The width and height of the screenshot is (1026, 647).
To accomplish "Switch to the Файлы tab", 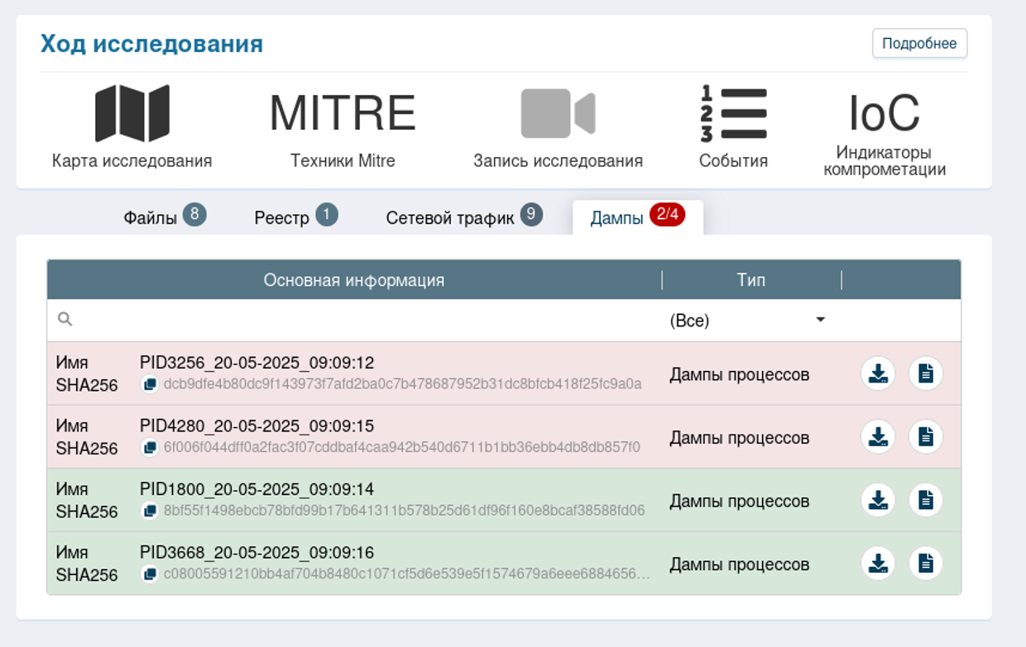I will [x=164, y=217].
